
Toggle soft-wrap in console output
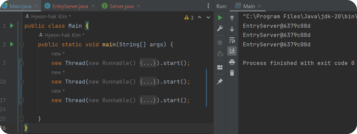coord(232,40)
